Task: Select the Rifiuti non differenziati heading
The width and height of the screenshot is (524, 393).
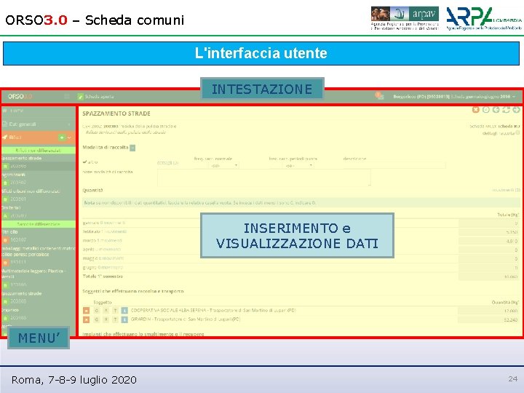Action: tap(38, 151)
